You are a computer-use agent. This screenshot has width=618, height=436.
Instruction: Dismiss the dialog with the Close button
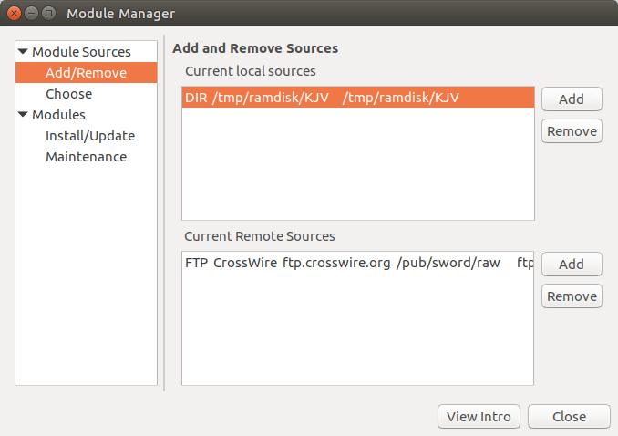point(569,417)
